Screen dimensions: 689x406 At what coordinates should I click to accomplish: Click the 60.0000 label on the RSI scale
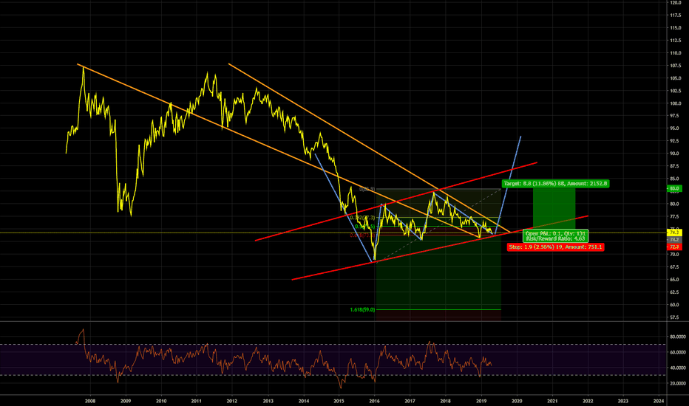tap(678, 352)
